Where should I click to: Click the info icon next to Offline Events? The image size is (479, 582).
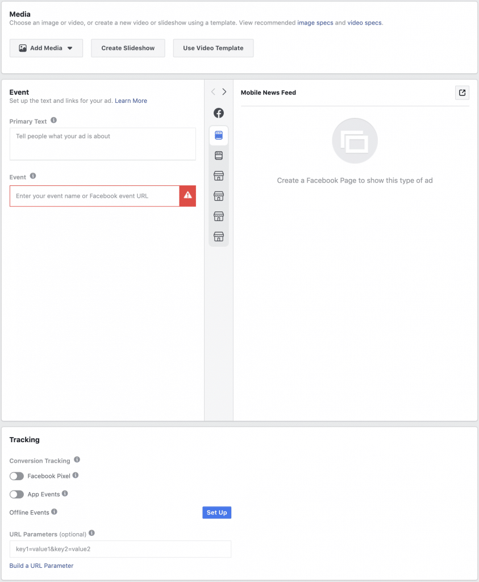click(x=54, y=512)
